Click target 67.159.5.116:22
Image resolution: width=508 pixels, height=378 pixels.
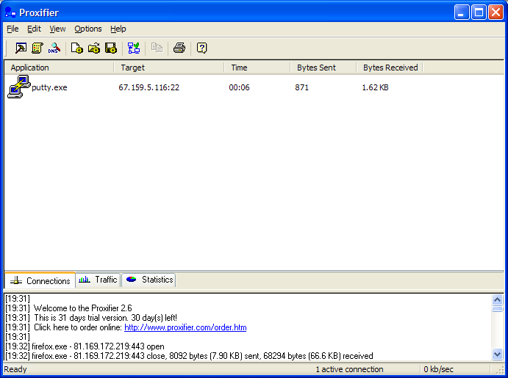(149, 87)
